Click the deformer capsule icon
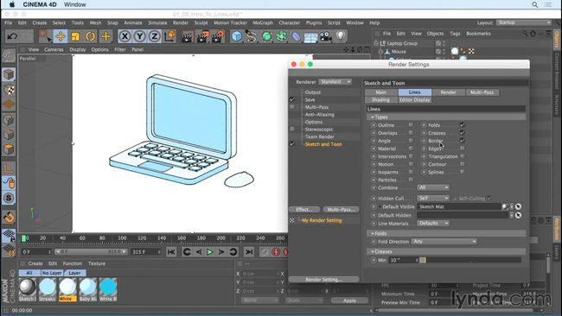562x316 pixels. click(x=296, y=36)
